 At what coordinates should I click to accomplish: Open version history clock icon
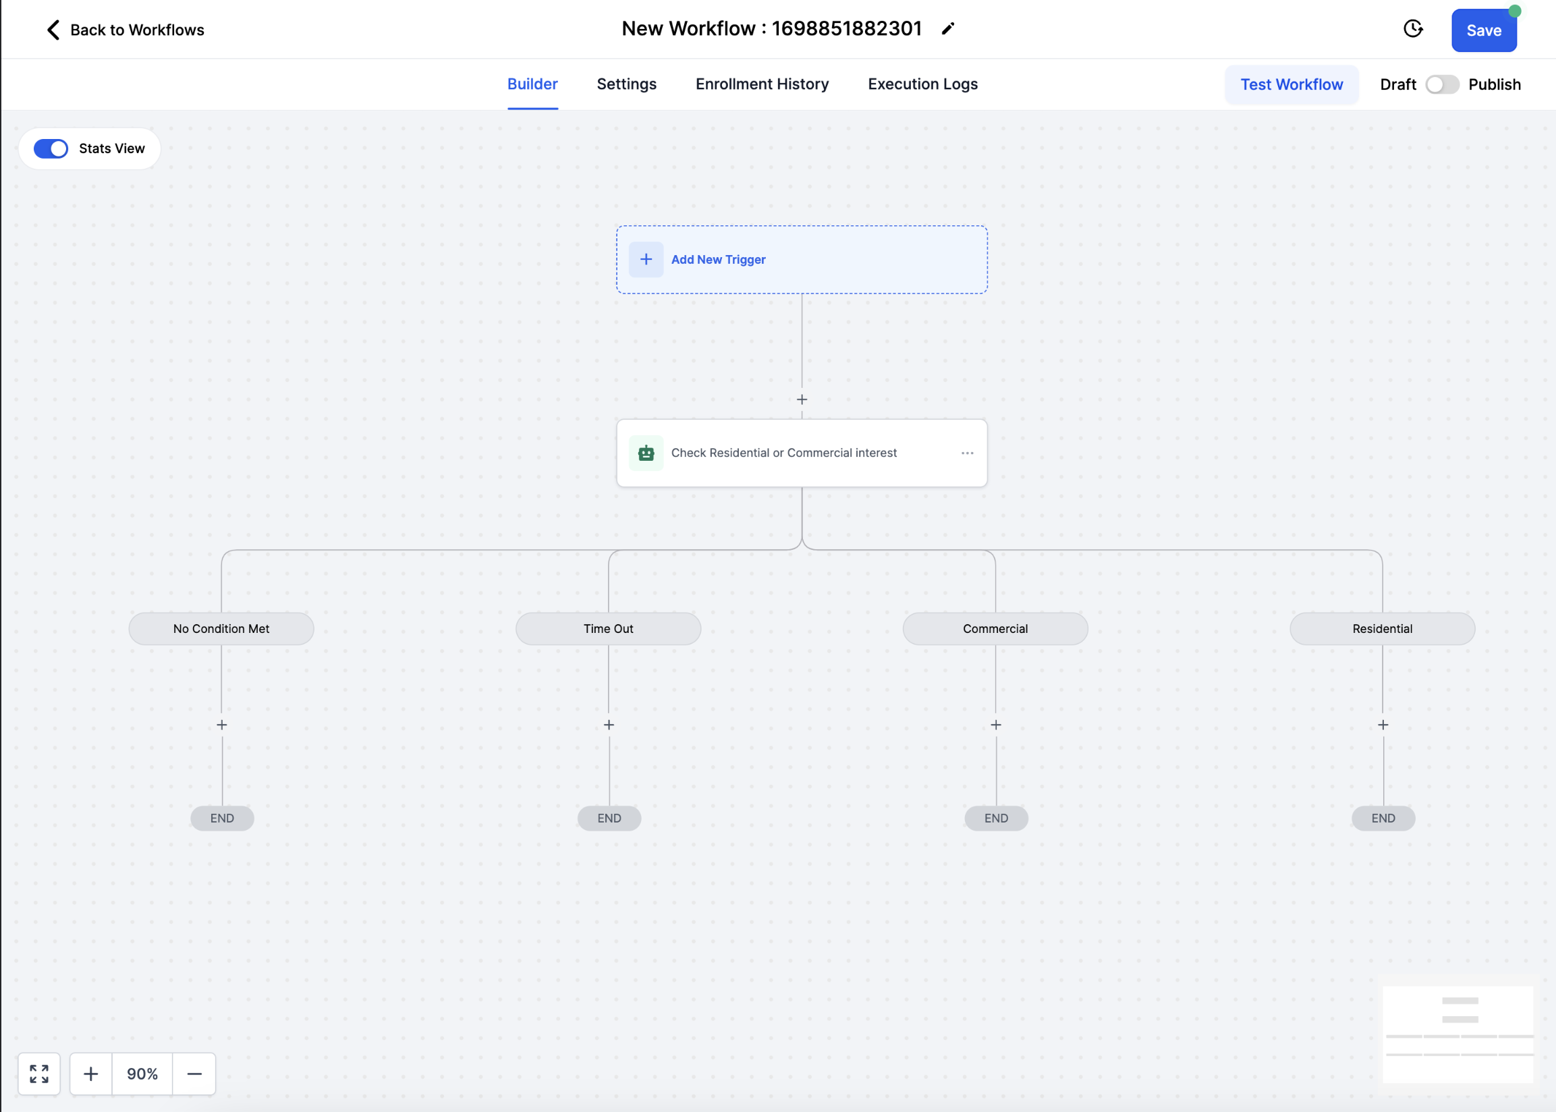pyautogui.click(x=1413, y=29)
